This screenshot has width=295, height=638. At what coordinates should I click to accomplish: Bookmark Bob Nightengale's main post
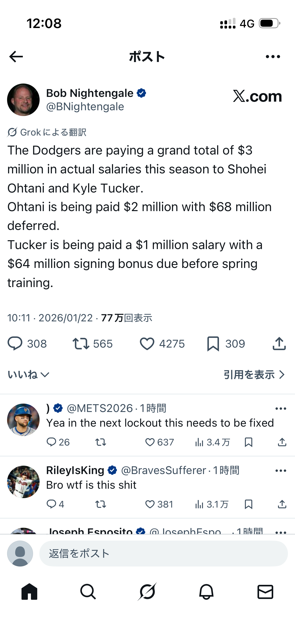[x=213, y=343]
